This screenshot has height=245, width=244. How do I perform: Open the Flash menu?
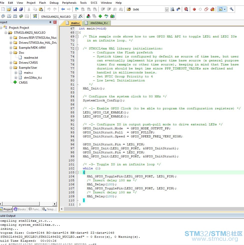[x=42, y=3]
